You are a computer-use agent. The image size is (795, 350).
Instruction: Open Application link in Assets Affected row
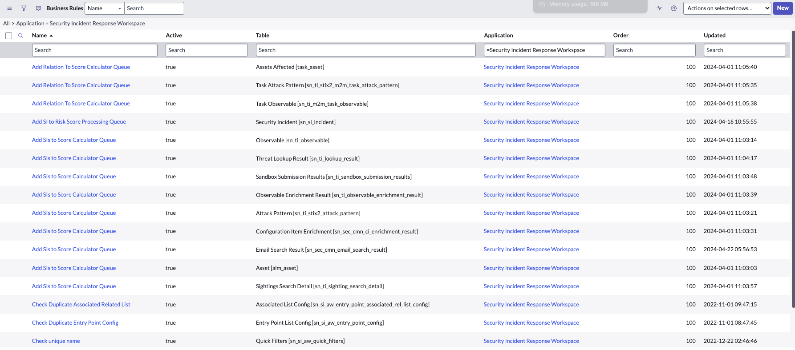click(531, 67)
